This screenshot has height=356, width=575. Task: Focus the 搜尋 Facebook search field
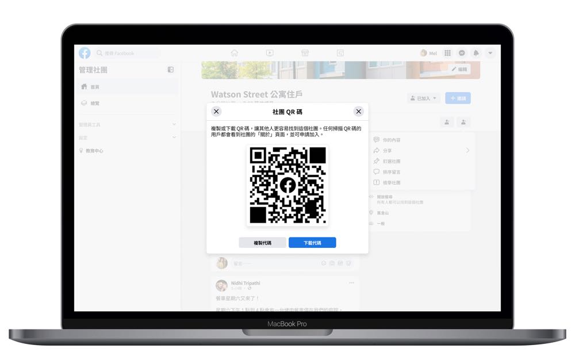pos(128,53)
